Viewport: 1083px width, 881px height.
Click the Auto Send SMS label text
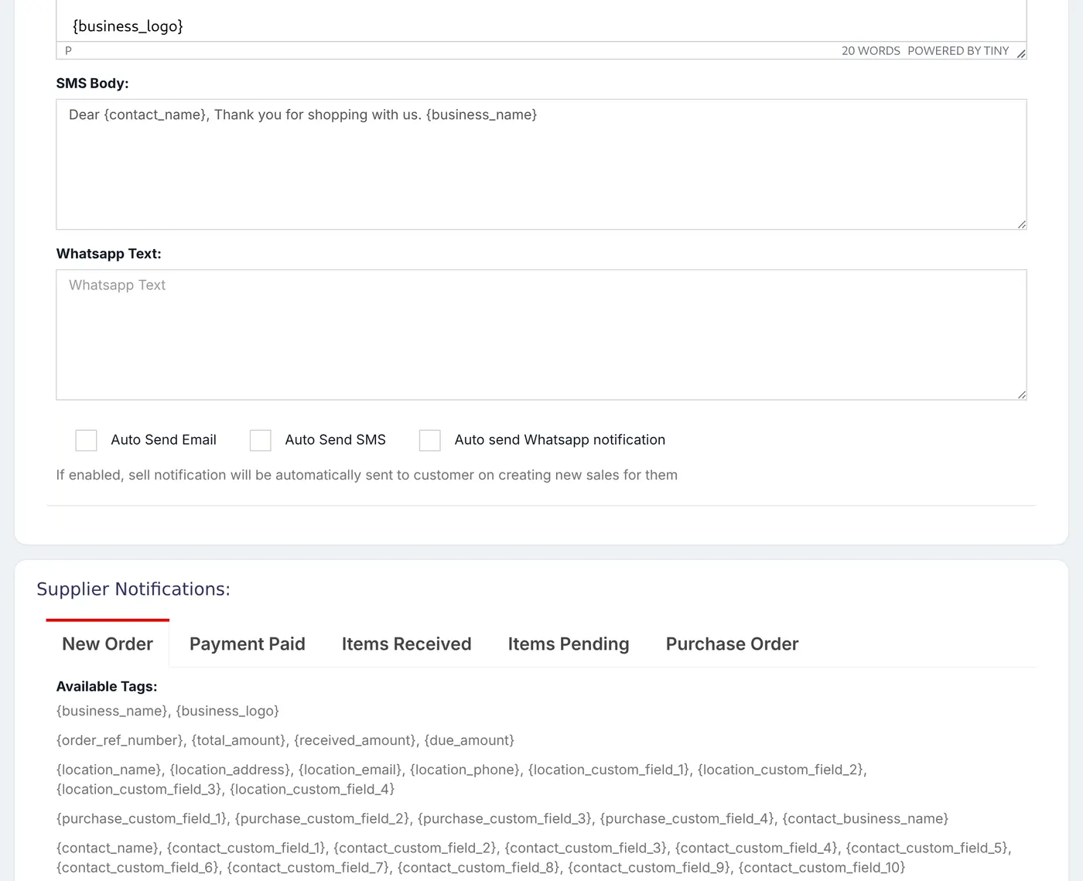(x=336, y=440)
